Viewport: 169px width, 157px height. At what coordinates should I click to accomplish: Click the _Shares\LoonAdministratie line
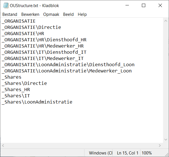point(37,102)
